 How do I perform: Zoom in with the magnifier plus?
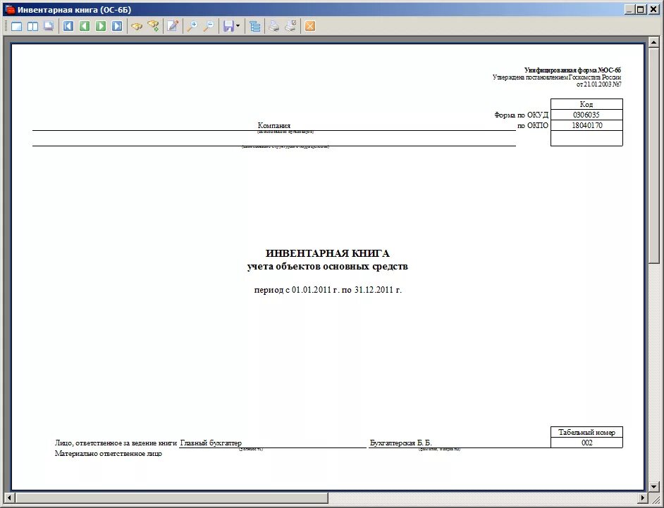point(192,26)
